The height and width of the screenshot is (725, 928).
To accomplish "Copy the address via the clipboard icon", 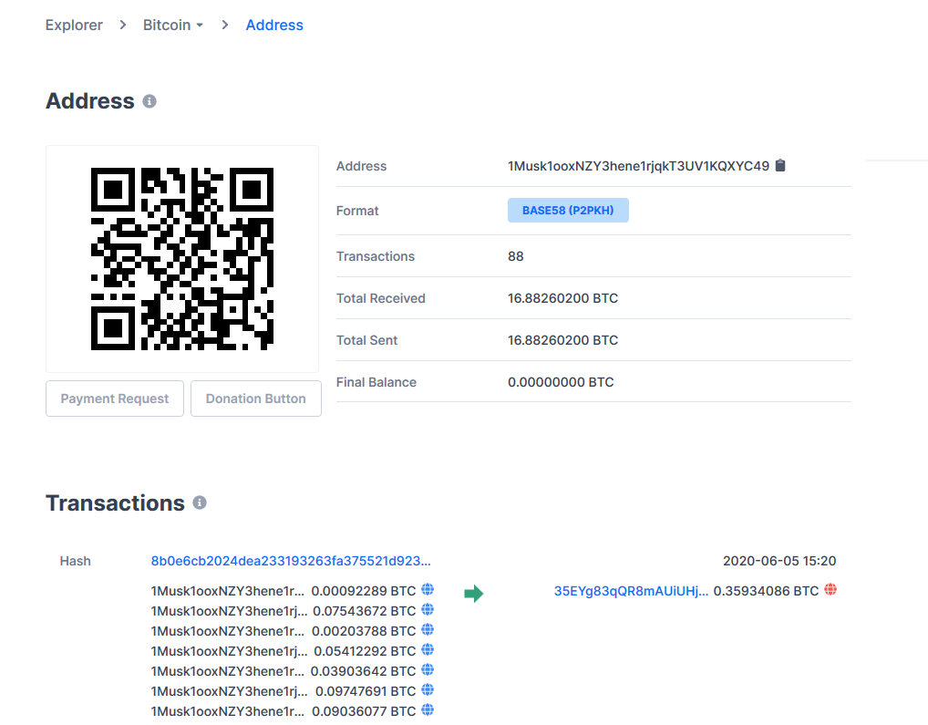I will (x=780, y=166).
